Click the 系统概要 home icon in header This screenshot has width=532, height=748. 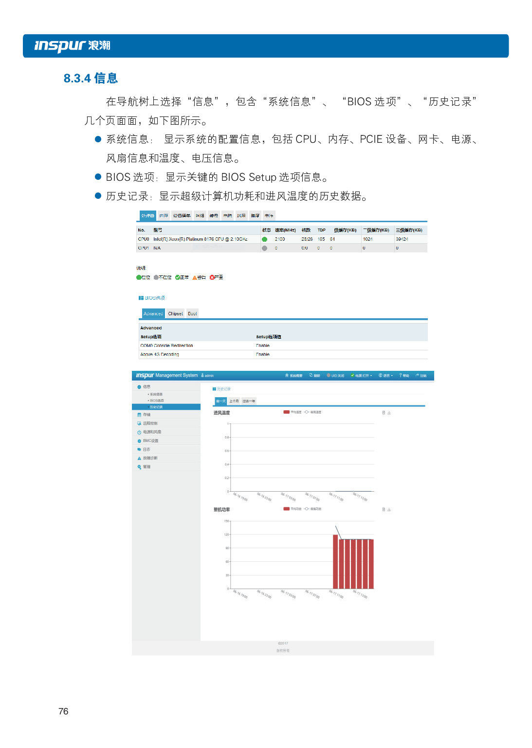pos(287,376)
